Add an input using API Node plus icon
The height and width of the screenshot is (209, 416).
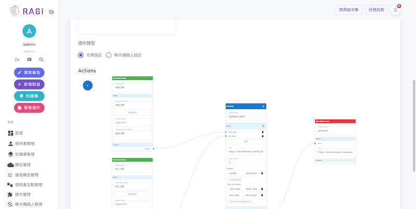coord(263,126)
